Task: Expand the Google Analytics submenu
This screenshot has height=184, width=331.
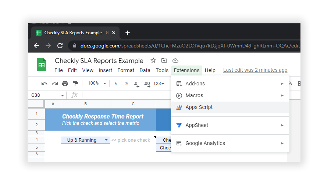Action: point(282,143)
